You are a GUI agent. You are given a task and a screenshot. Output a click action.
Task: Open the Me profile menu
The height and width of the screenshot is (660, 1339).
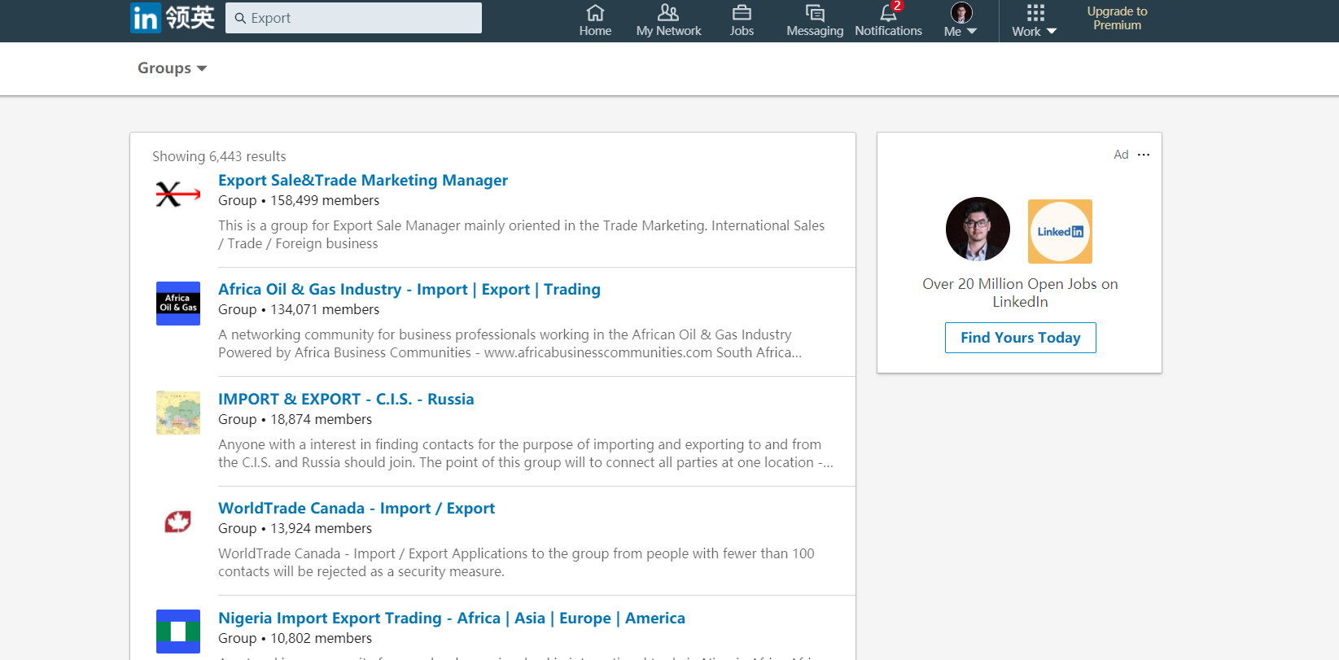[960, 20]
